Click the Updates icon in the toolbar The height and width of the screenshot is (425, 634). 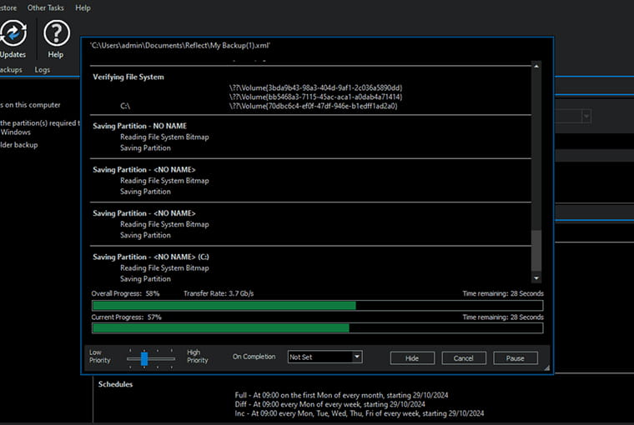pos(13,34)
